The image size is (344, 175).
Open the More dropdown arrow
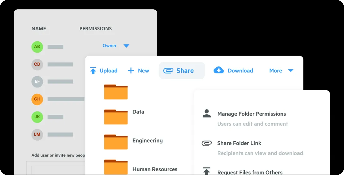click(291, 71)
